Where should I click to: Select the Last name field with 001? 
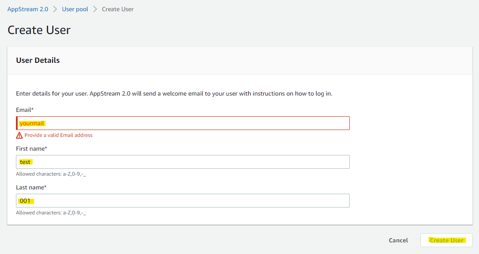(x=183, y=201)
